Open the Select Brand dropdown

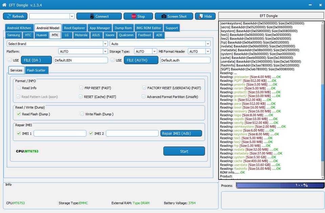(105, 44)
